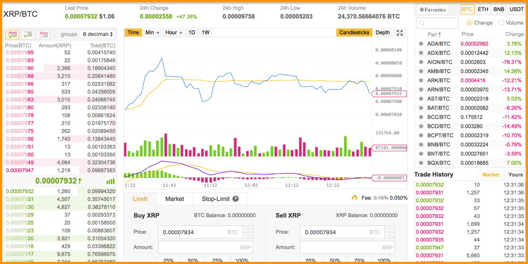Increase Sell price with stepper up arrow
528x264 pixels.
(390, 228)
